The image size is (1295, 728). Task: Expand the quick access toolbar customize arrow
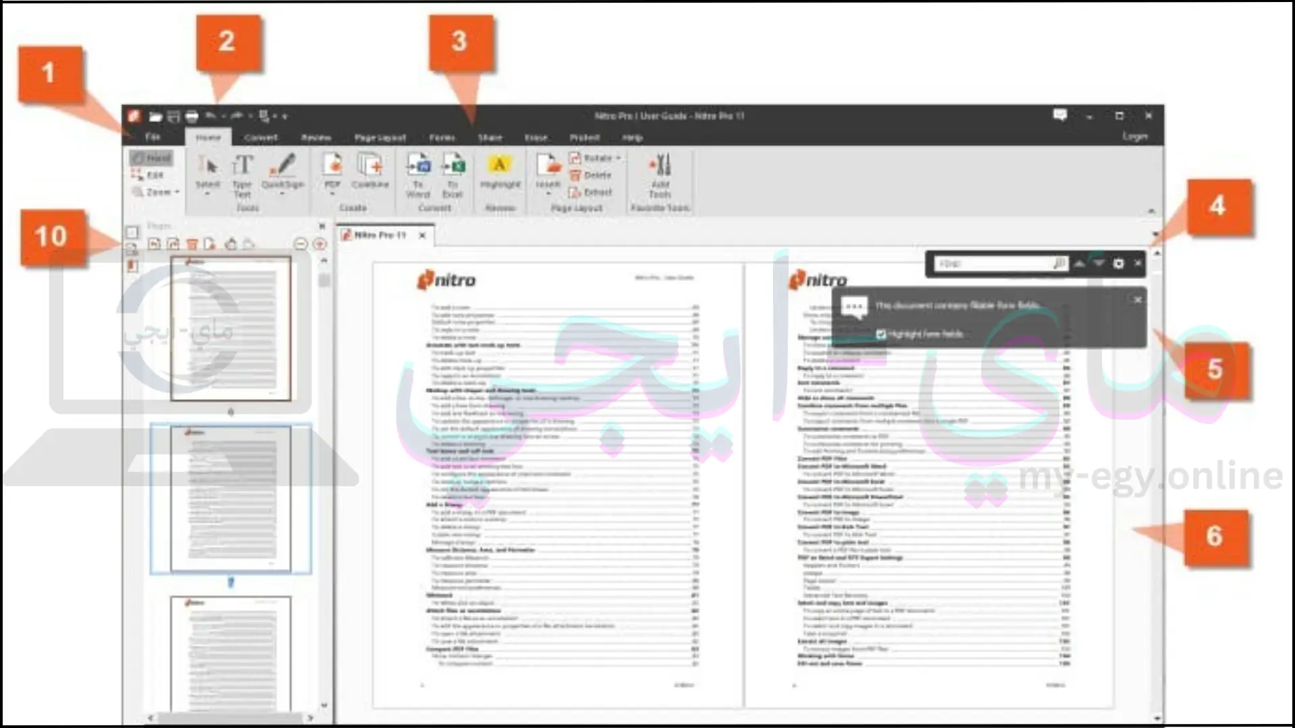(x=285, y=117)
